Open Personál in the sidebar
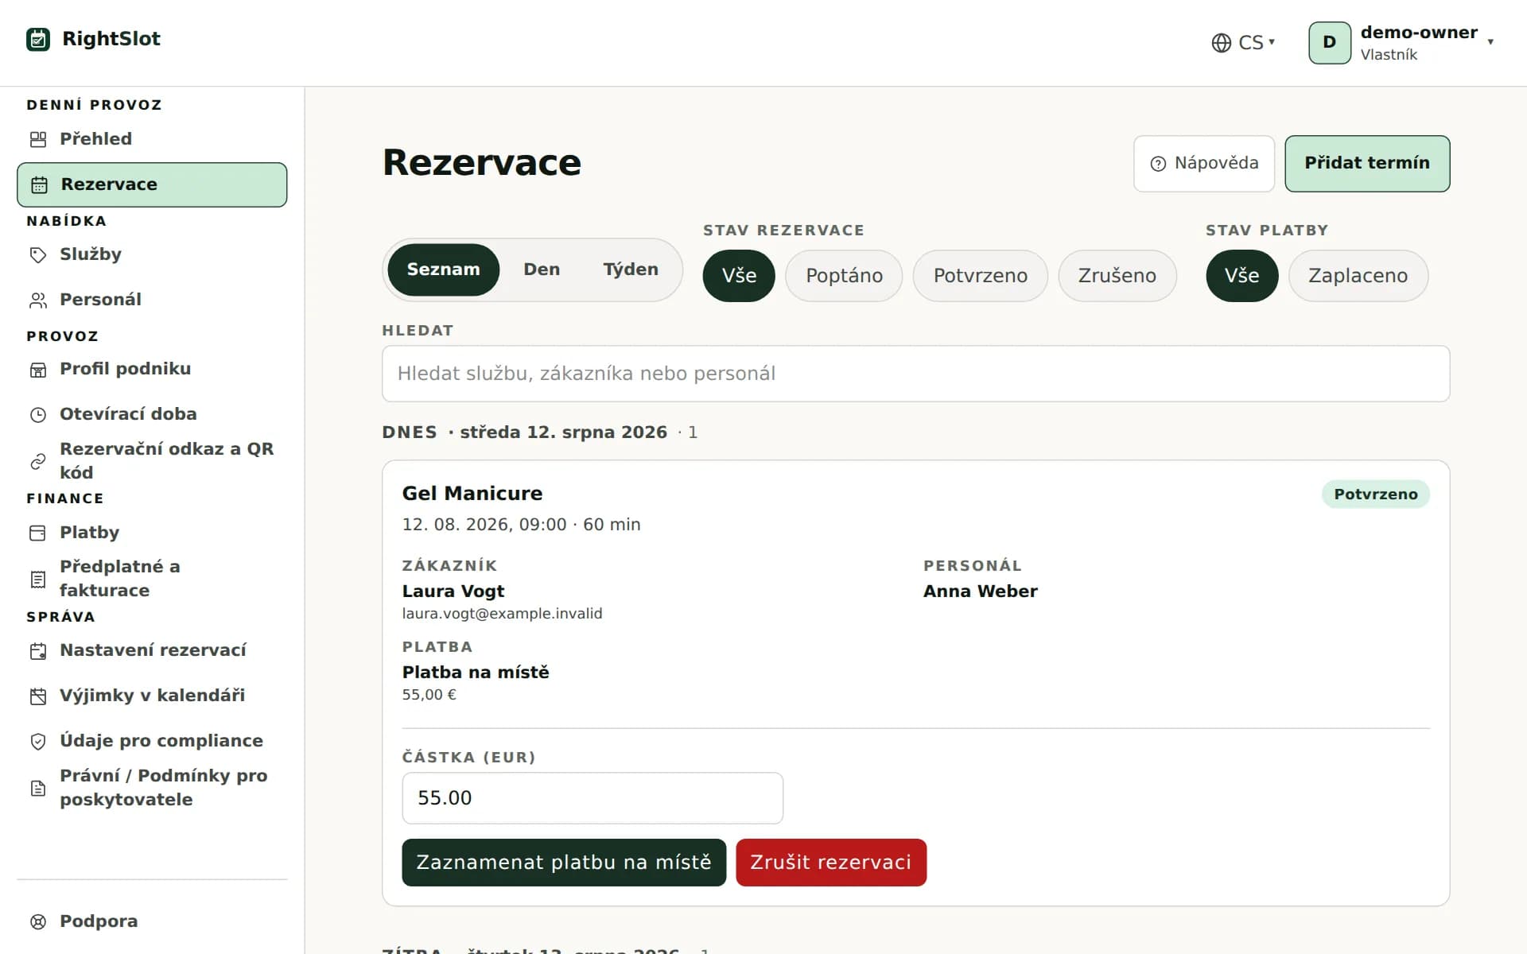 point(152,300)
